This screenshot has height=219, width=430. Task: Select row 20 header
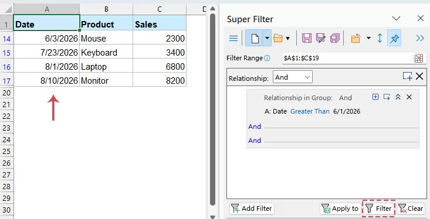click(6, 93)
